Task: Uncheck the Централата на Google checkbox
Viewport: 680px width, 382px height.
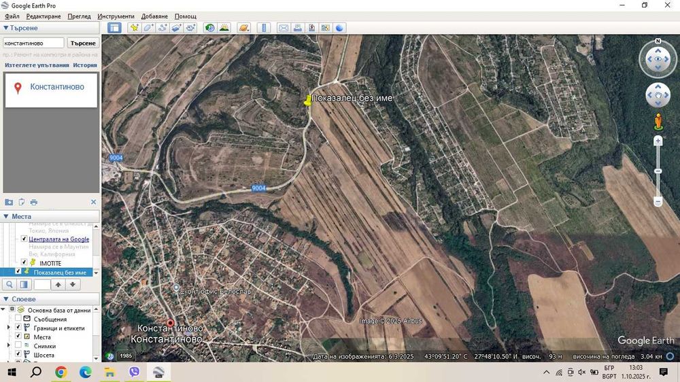Action: [24, 239]
